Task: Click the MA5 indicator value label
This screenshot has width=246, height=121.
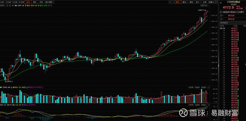Action: [x=19, y=5]
